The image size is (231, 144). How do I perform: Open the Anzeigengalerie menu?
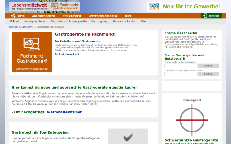[44, 16]
